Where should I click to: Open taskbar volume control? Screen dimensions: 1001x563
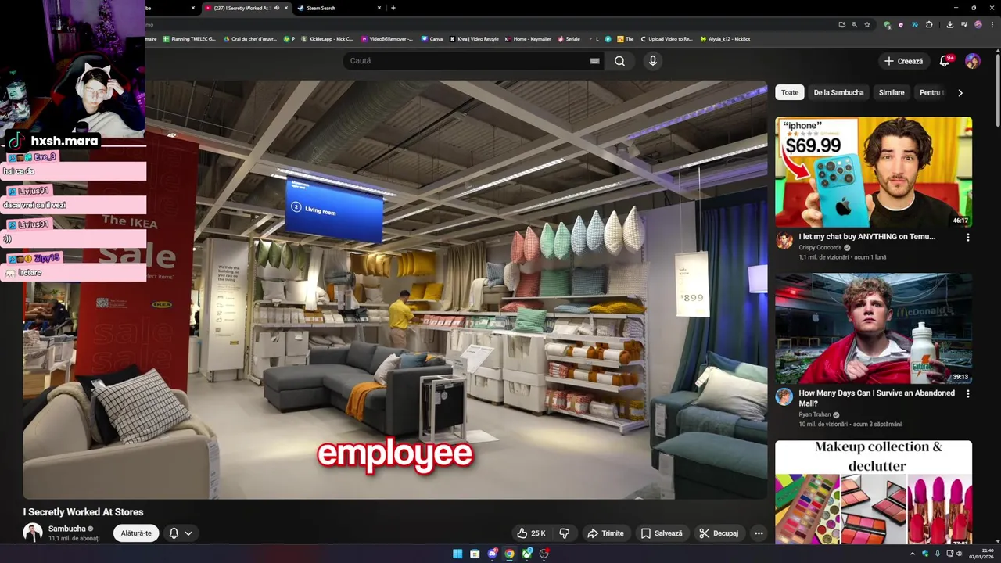(x=960, y=554)
